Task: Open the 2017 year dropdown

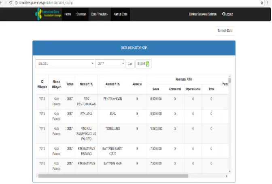Action: click(110, 64)
